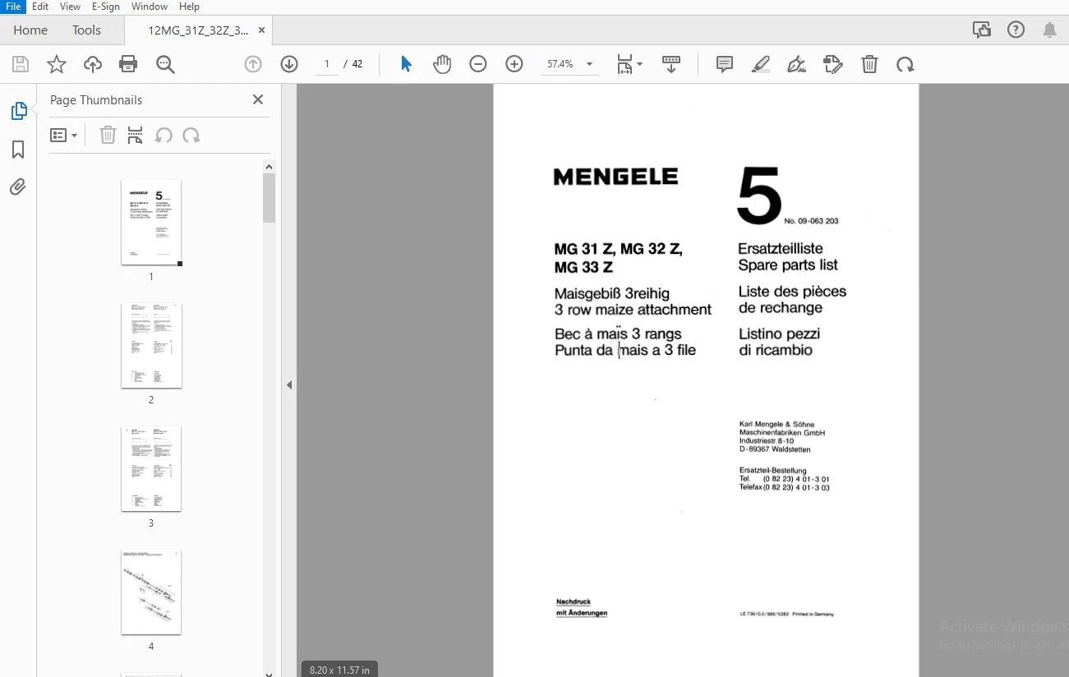Open the Find text magnifier
Image resolution: width=1069 pixels, height=677 pixels.
coord(166,64)
